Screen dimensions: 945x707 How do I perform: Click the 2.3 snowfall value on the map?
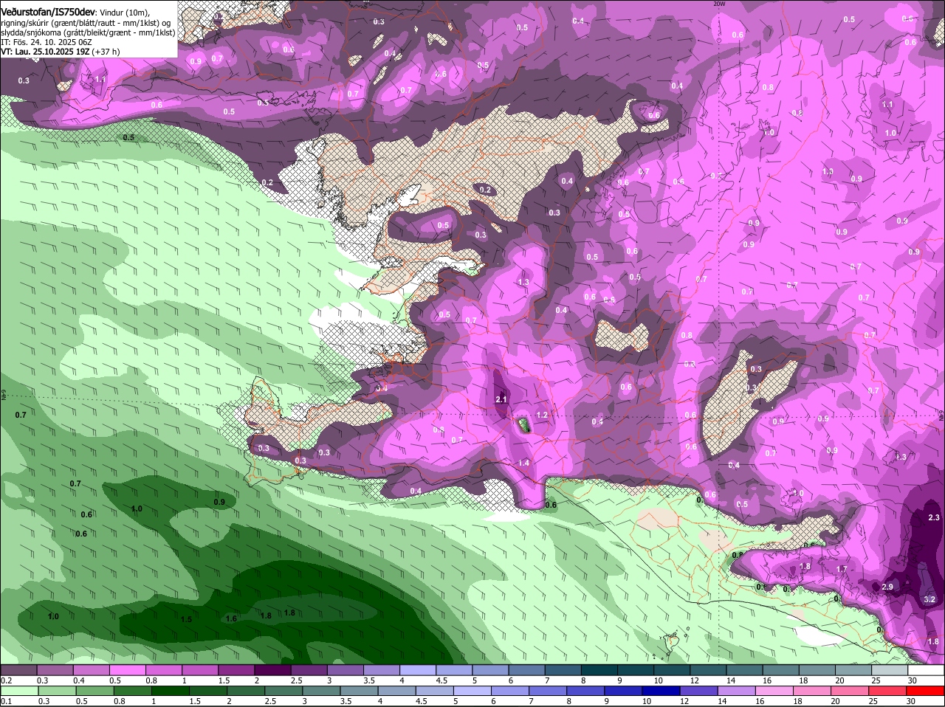(934, 517)
